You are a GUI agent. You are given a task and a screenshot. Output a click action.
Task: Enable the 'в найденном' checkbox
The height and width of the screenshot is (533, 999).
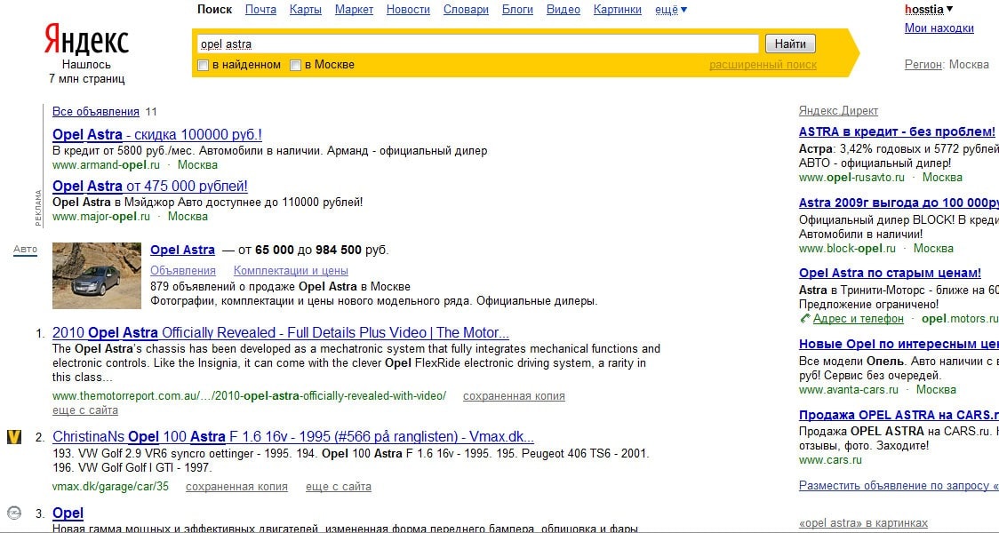204,65
